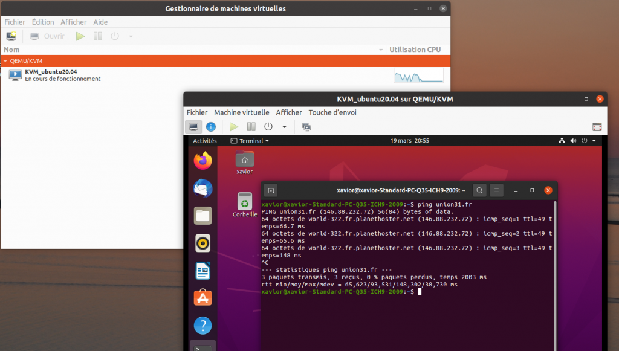
Task: Open Help from guest dock
Action: pyautogui.click(x=203, y=326)
